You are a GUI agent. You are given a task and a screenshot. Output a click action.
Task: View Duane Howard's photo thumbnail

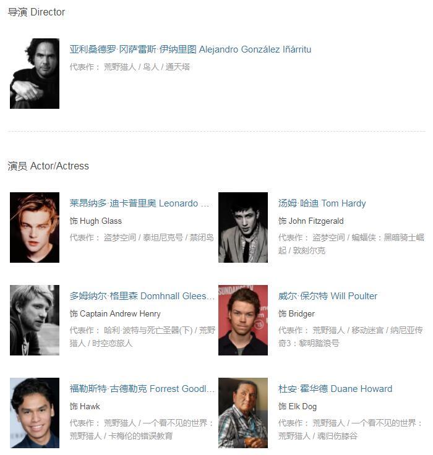click(x=243, y=412)
